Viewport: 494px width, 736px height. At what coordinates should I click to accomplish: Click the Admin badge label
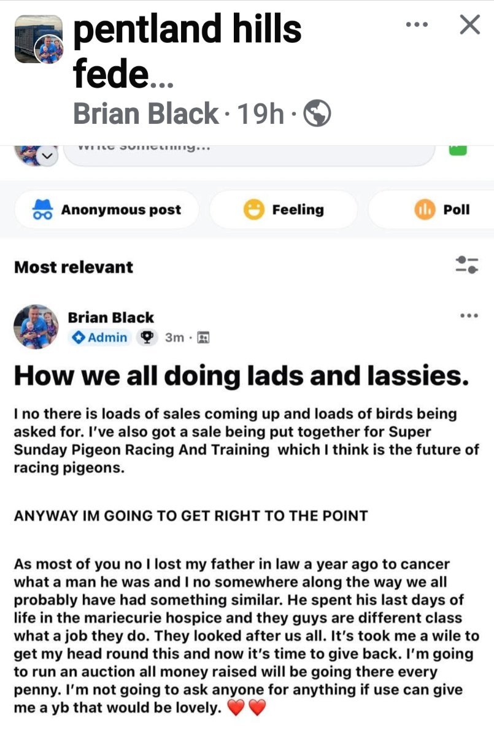(x=101, y=337)
